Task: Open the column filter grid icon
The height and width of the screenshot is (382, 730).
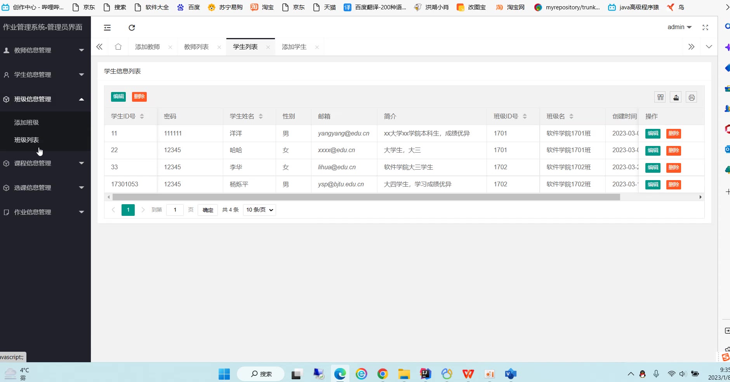Action: coord(660,97)
